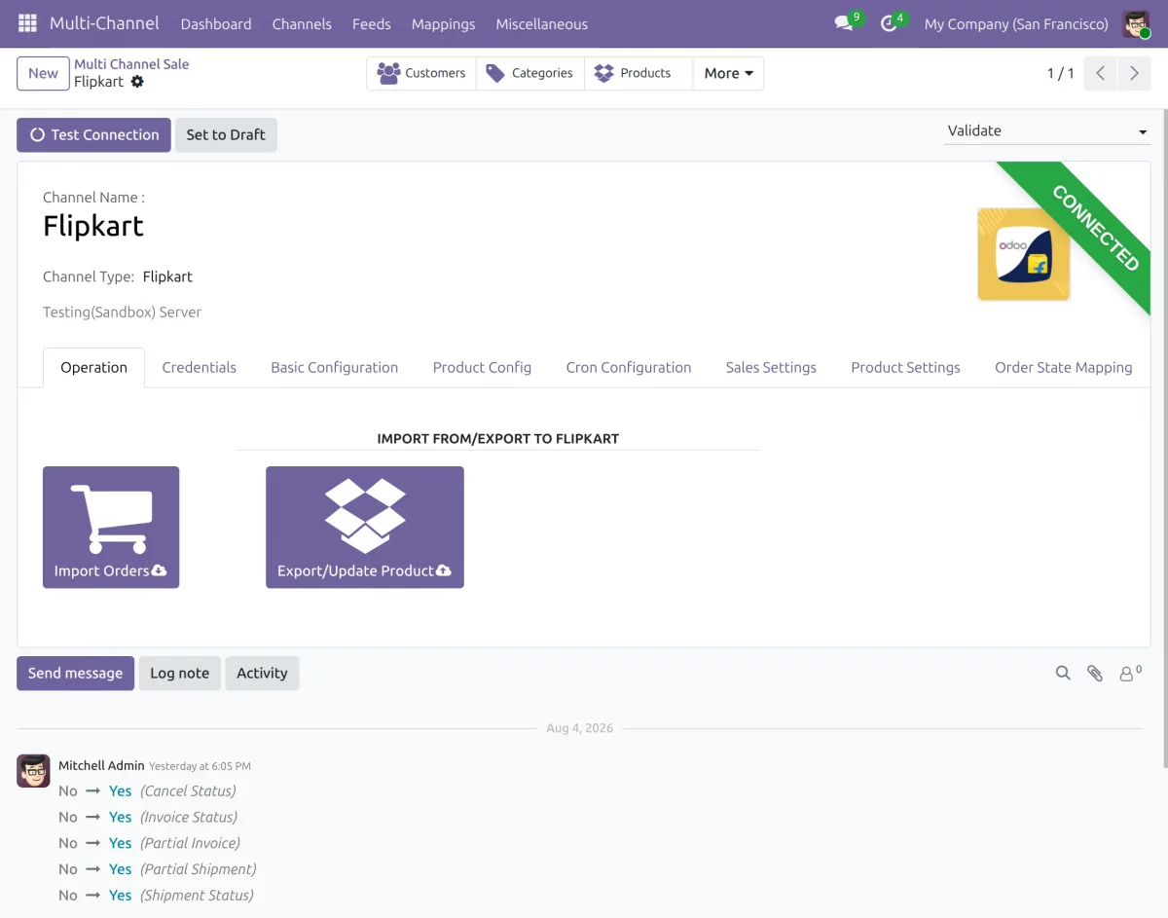Switch to the Order State Mapping tab
The image size is (1168, 918).
pyautogui.click(x=1064, y=367)
